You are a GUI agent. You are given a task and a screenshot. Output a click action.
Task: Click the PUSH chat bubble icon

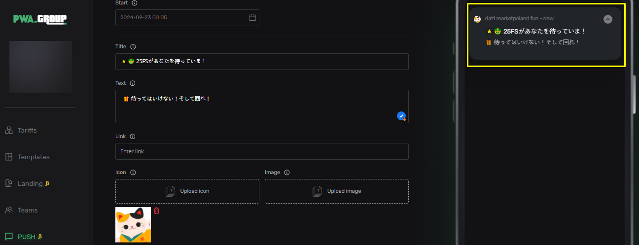[9, 237]
